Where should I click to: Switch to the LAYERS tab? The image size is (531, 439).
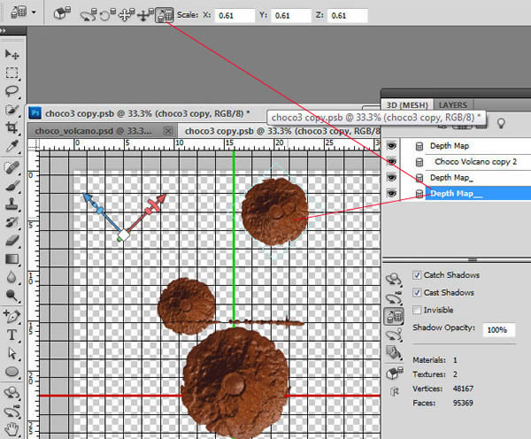click(453, 105)
